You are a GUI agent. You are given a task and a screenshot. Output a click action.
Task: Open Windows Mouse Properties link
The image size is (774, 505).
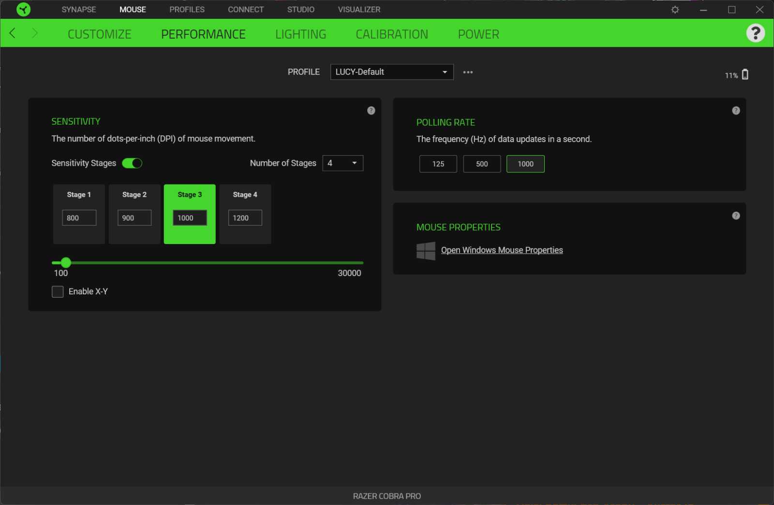point(502,250)
